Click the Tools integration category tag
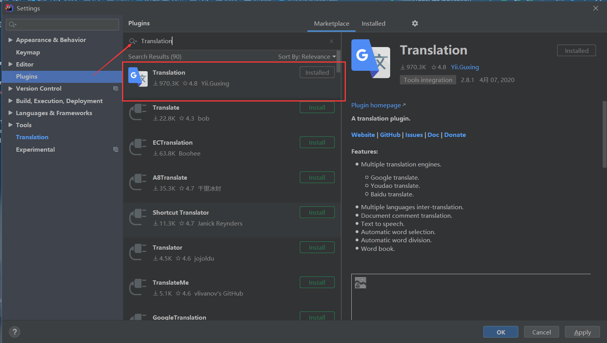 pyautogui.click(x=428, y=80)
